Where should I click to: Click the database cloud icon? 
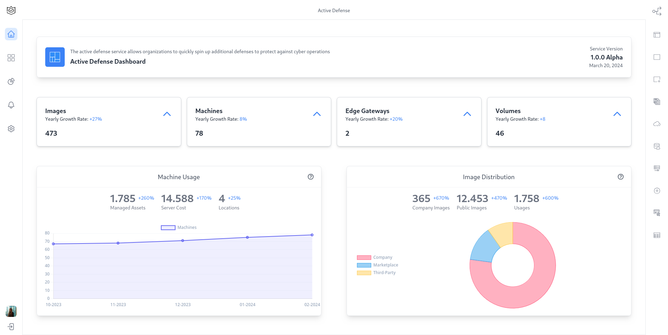pos(657,146)
